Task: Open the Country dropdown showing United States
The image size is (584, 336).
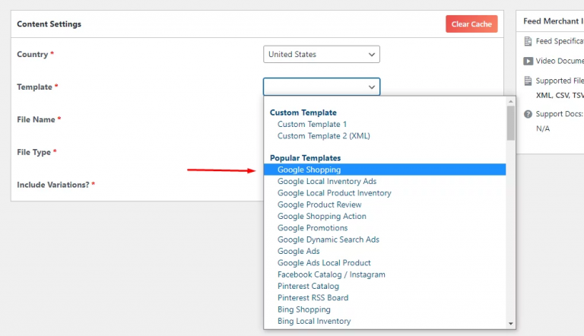Action: (322, 55)
